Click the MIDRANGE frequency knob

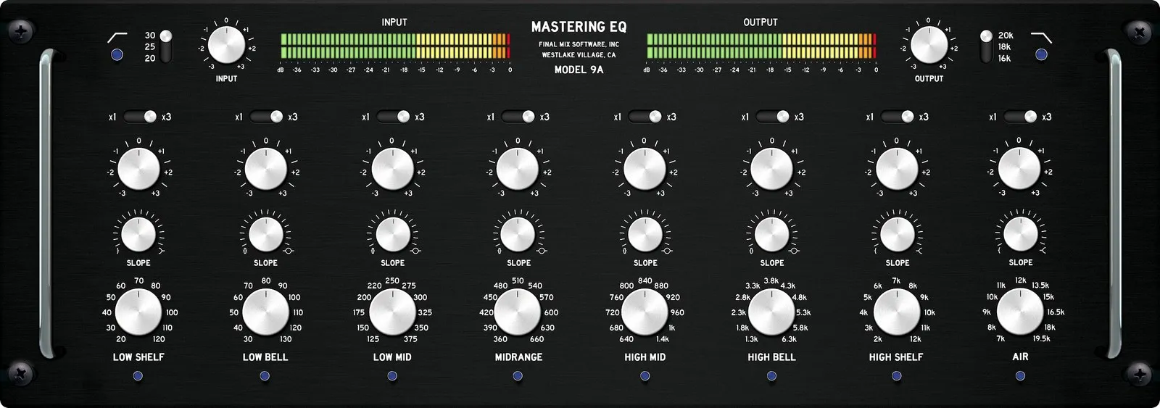[518, 312]
